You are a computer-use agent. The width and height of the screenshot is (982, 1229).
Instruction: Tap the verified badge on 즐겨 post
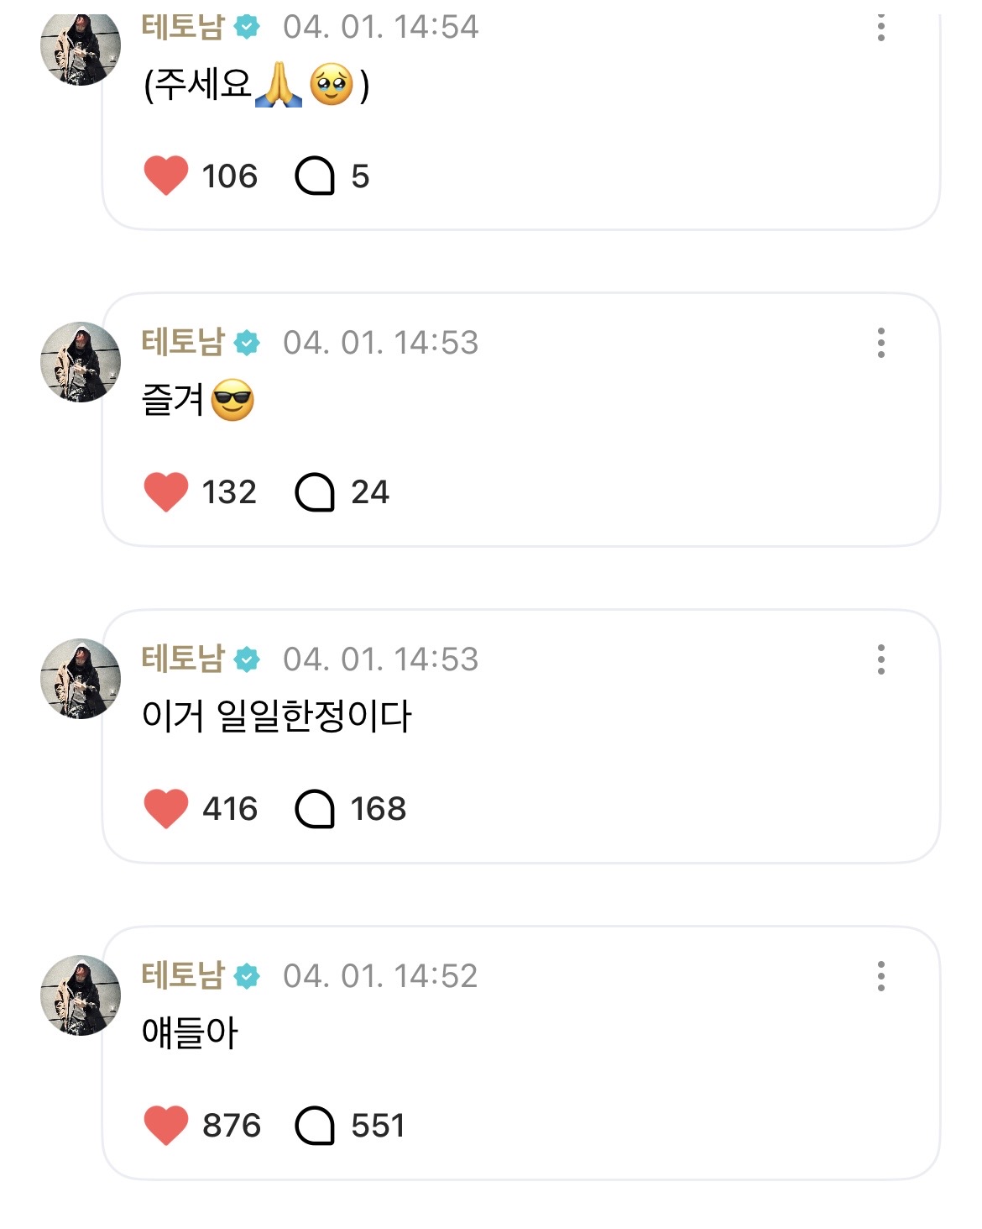[247, 343]
